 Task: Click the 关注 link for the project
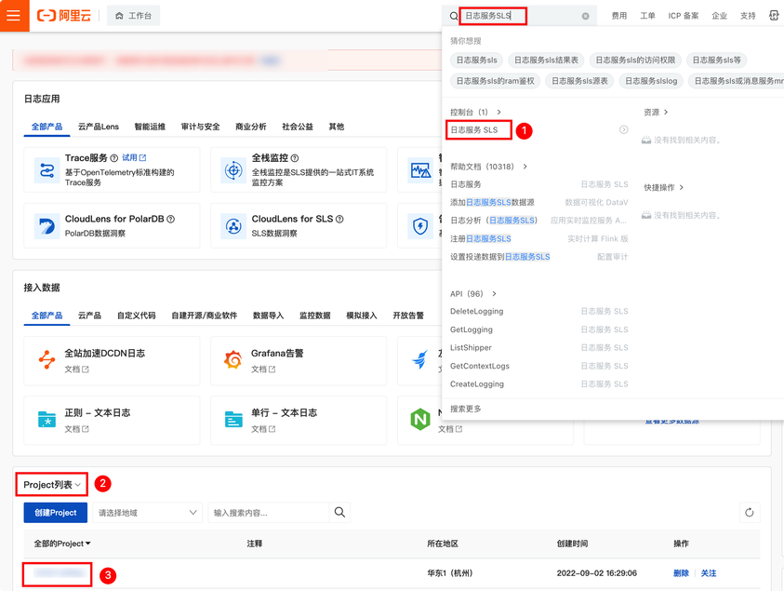tap(709, 573)
